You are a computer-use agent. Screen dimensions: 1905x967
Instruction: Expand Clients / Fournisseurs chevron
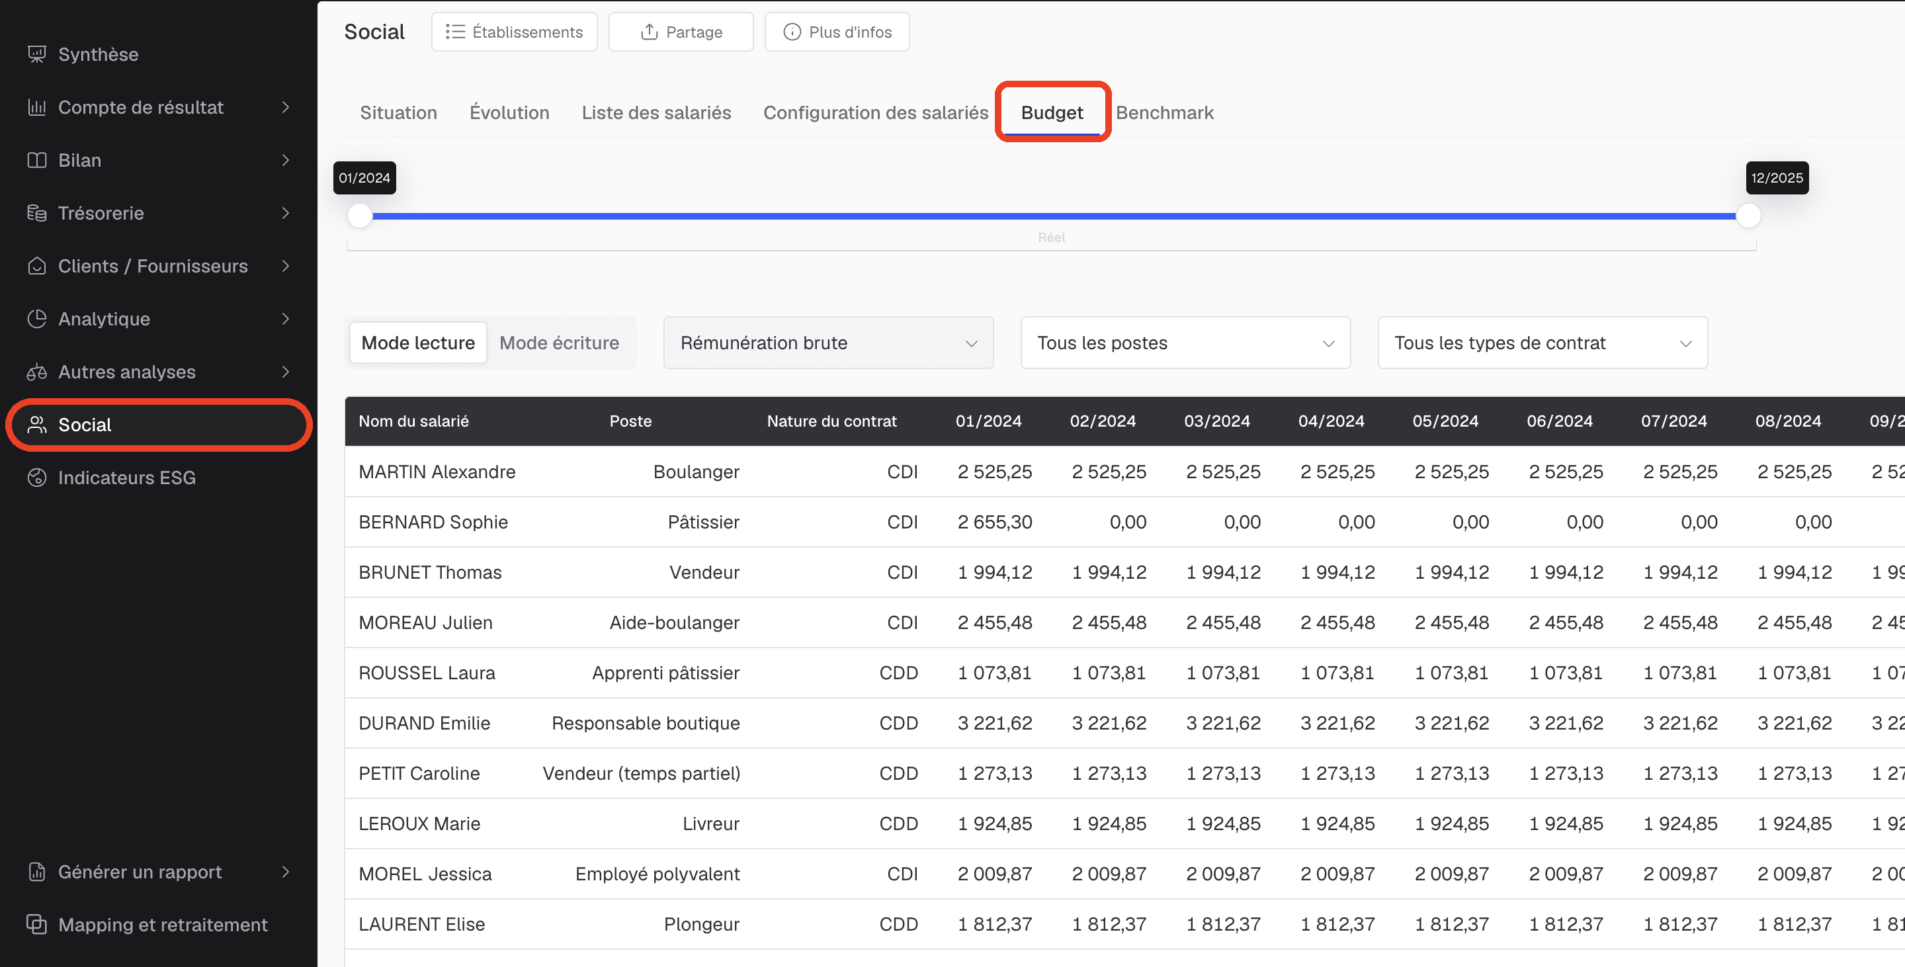click(x=286, y=266)
